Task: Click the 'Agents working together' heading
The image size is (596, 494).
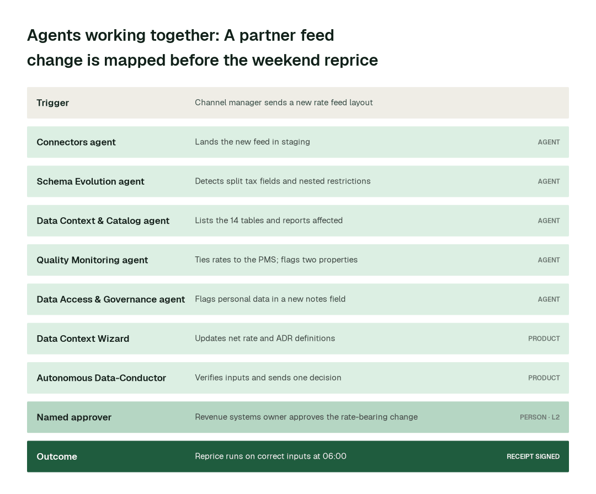Action: [x=202, y=48]
